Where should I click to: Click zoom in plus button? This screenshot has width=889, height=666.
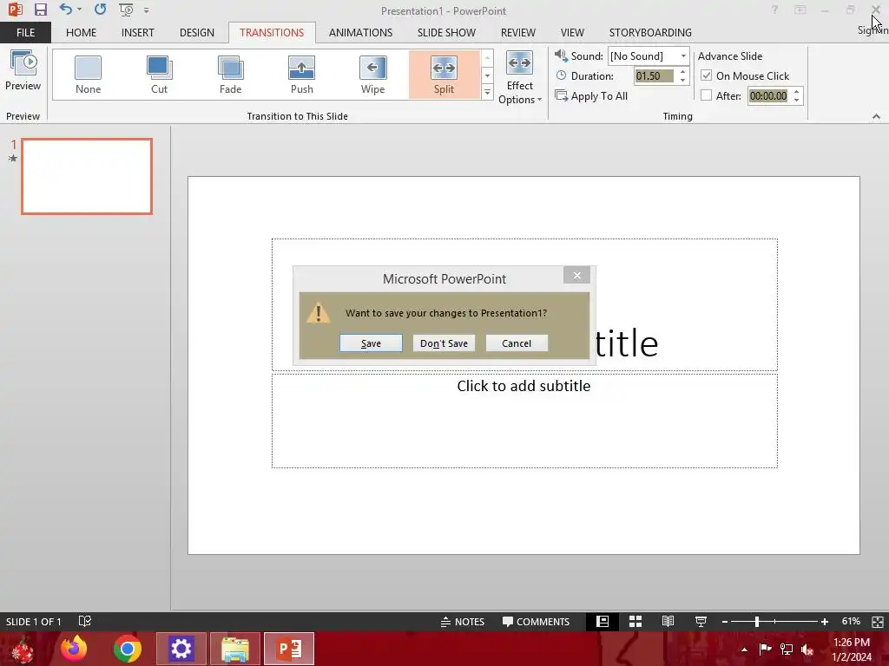tap(825, 622)
